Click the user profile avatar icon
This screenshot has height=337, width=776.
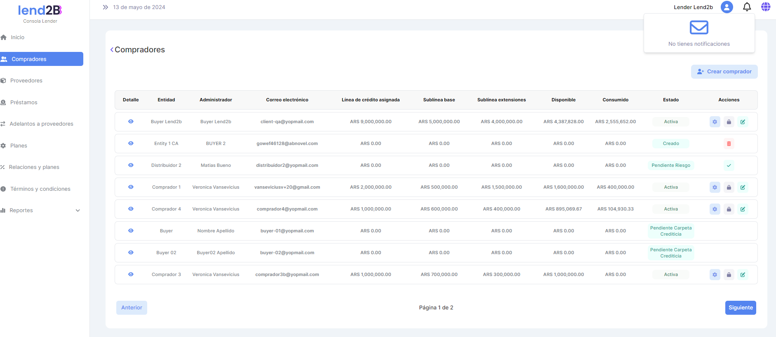click(727, 7)
